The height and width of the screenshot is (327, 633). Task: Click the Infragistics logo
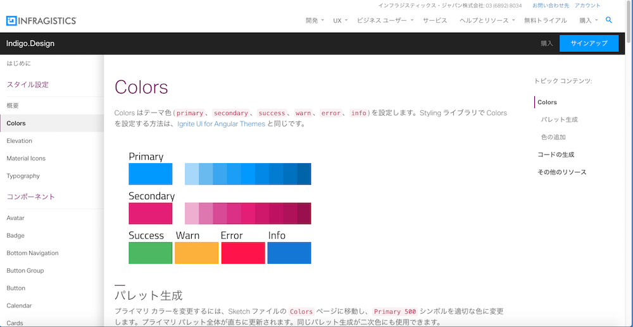41,21
